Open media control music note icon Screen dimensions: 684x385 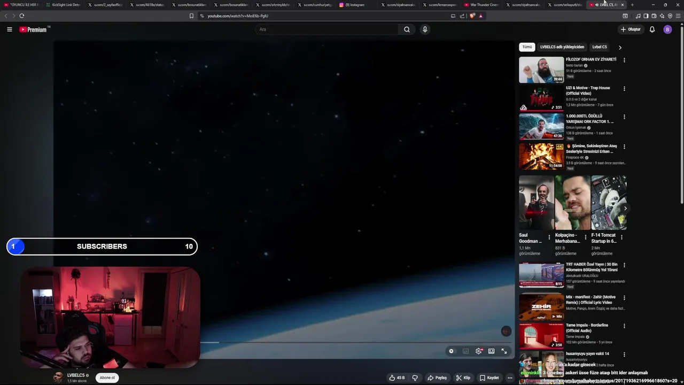tap(638, 16)
